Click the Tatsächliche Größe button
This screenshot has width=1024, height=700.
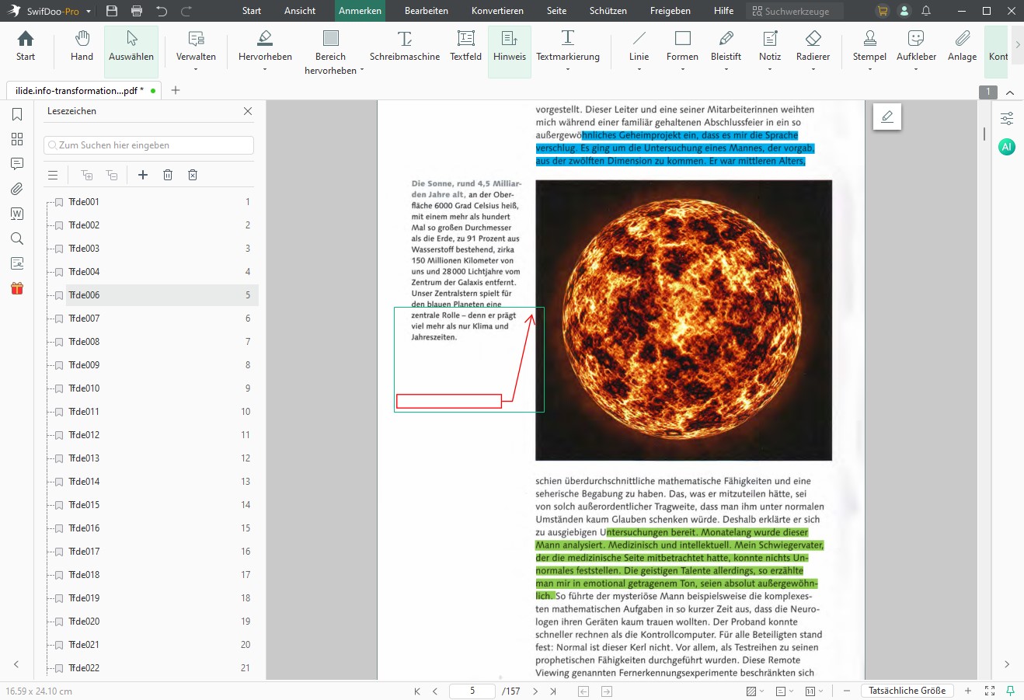pos(907,690)
